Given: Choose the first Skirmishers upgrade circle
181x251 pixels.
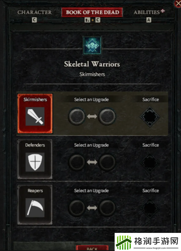Looking at the screenshot, I should pos(77,116).
